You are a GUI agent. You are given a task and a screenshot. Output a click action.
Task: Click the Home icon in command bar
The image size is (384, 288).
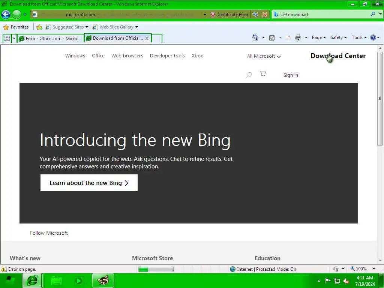pos(255,37)
